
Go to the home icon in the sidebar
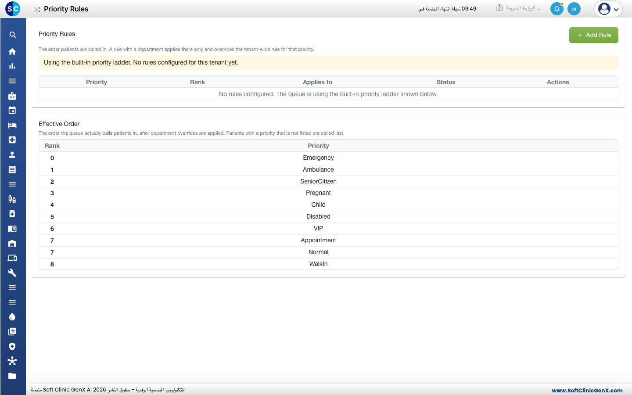[x=12, y=51]
